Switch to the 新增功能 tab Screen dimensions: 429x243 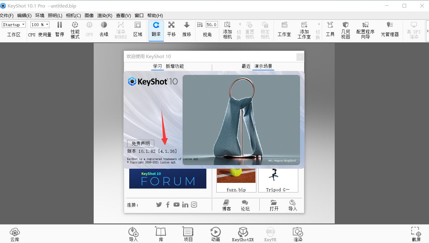[175, 66]
